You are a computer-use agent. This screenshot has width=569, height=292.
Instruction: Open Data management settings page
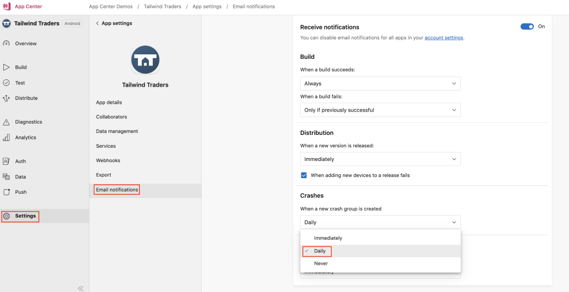(117, 132)
